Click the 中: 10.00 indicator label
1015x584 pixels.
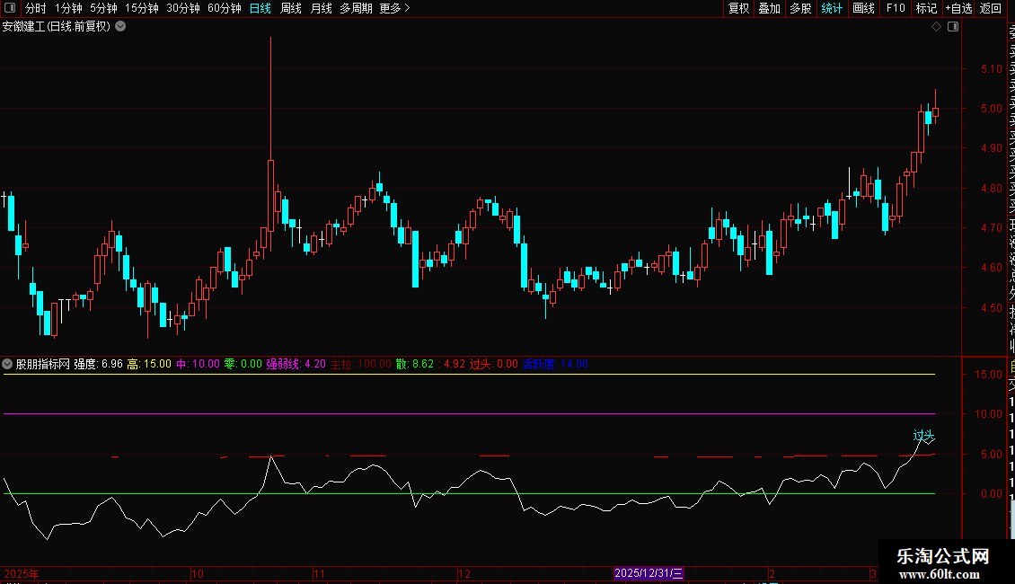(199, 364)
